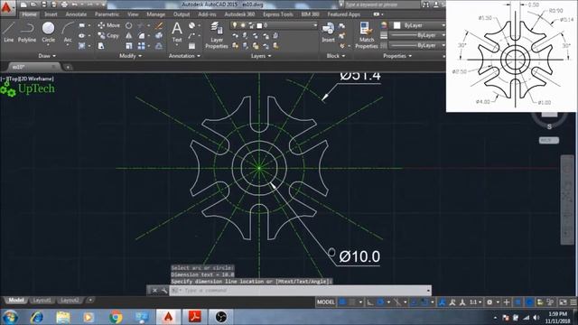Select the Stretch tool icon
Screen dimensions: 578x325
pos(101,46)
